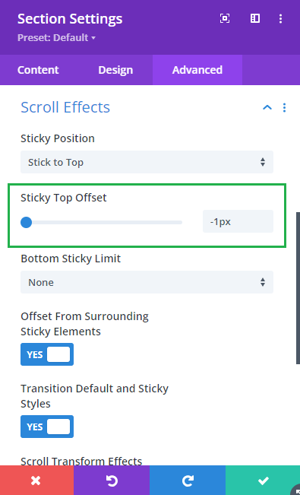The image size is (300, 495).
Task: Click the expand modal fullscreen icon
Action: [x=225, y=18]
